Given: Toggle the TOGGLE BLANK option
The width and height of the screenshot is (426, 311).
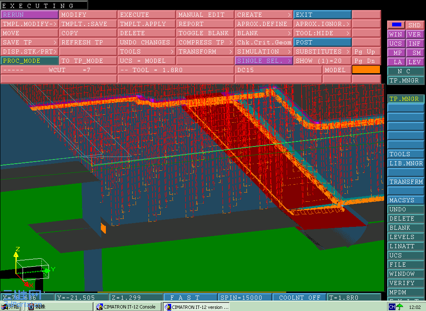Looking at the screenshot, I should point(205,33).
